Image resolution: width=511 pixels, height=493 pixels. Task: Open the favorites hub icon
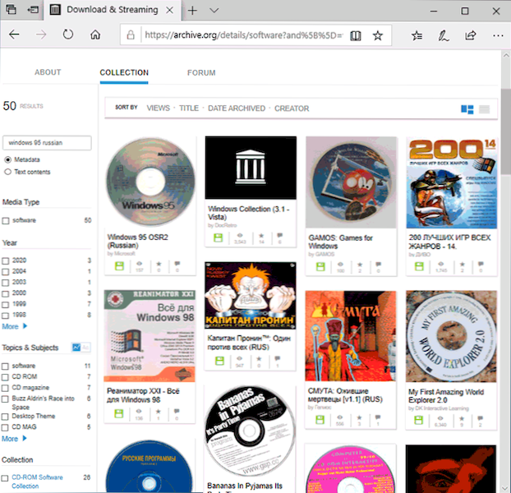point(417,35)
